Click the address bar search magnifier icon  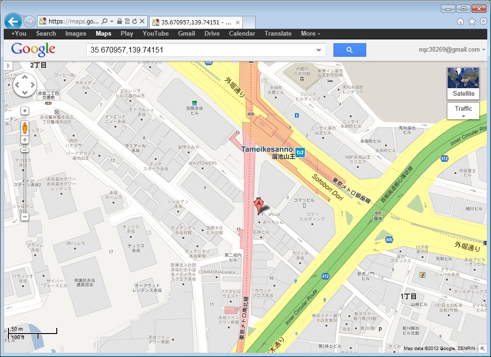[105, 21]
